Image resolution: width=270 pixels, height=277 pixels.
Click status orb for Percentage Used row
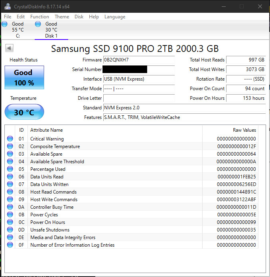pyautogui.click(x=10, y=169)
